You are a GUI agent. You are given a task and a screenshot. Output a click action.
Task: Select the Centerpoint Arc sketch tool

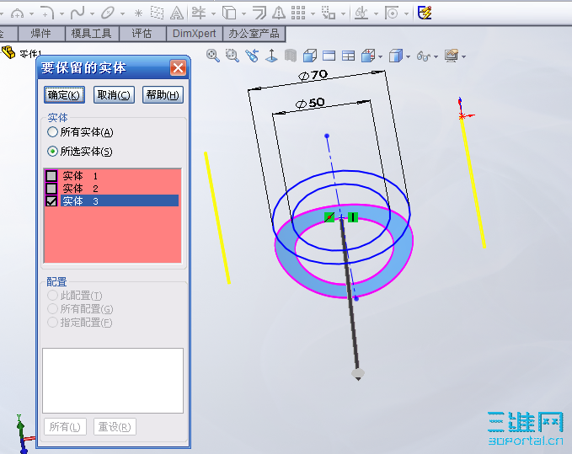point(17,13)
